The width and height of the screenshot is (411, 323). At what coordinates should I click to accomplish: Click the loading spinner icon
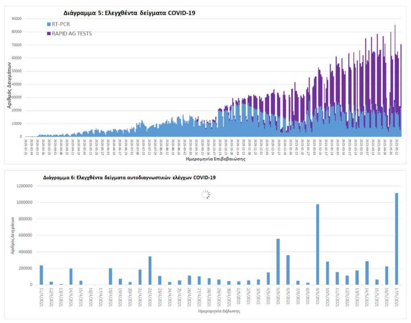[x=205, y=195]
